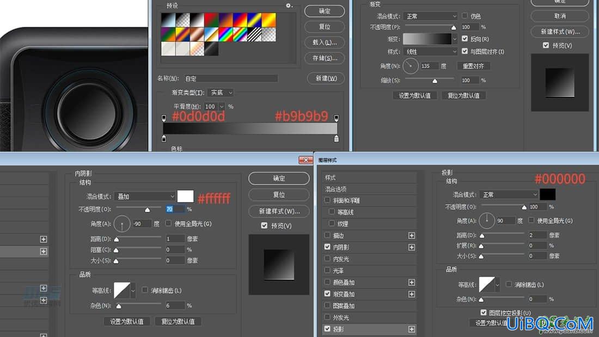The width and height of the screenshot is (599, 337).
Task: Select the dark glossy black preset
Action: click(211, 48)
